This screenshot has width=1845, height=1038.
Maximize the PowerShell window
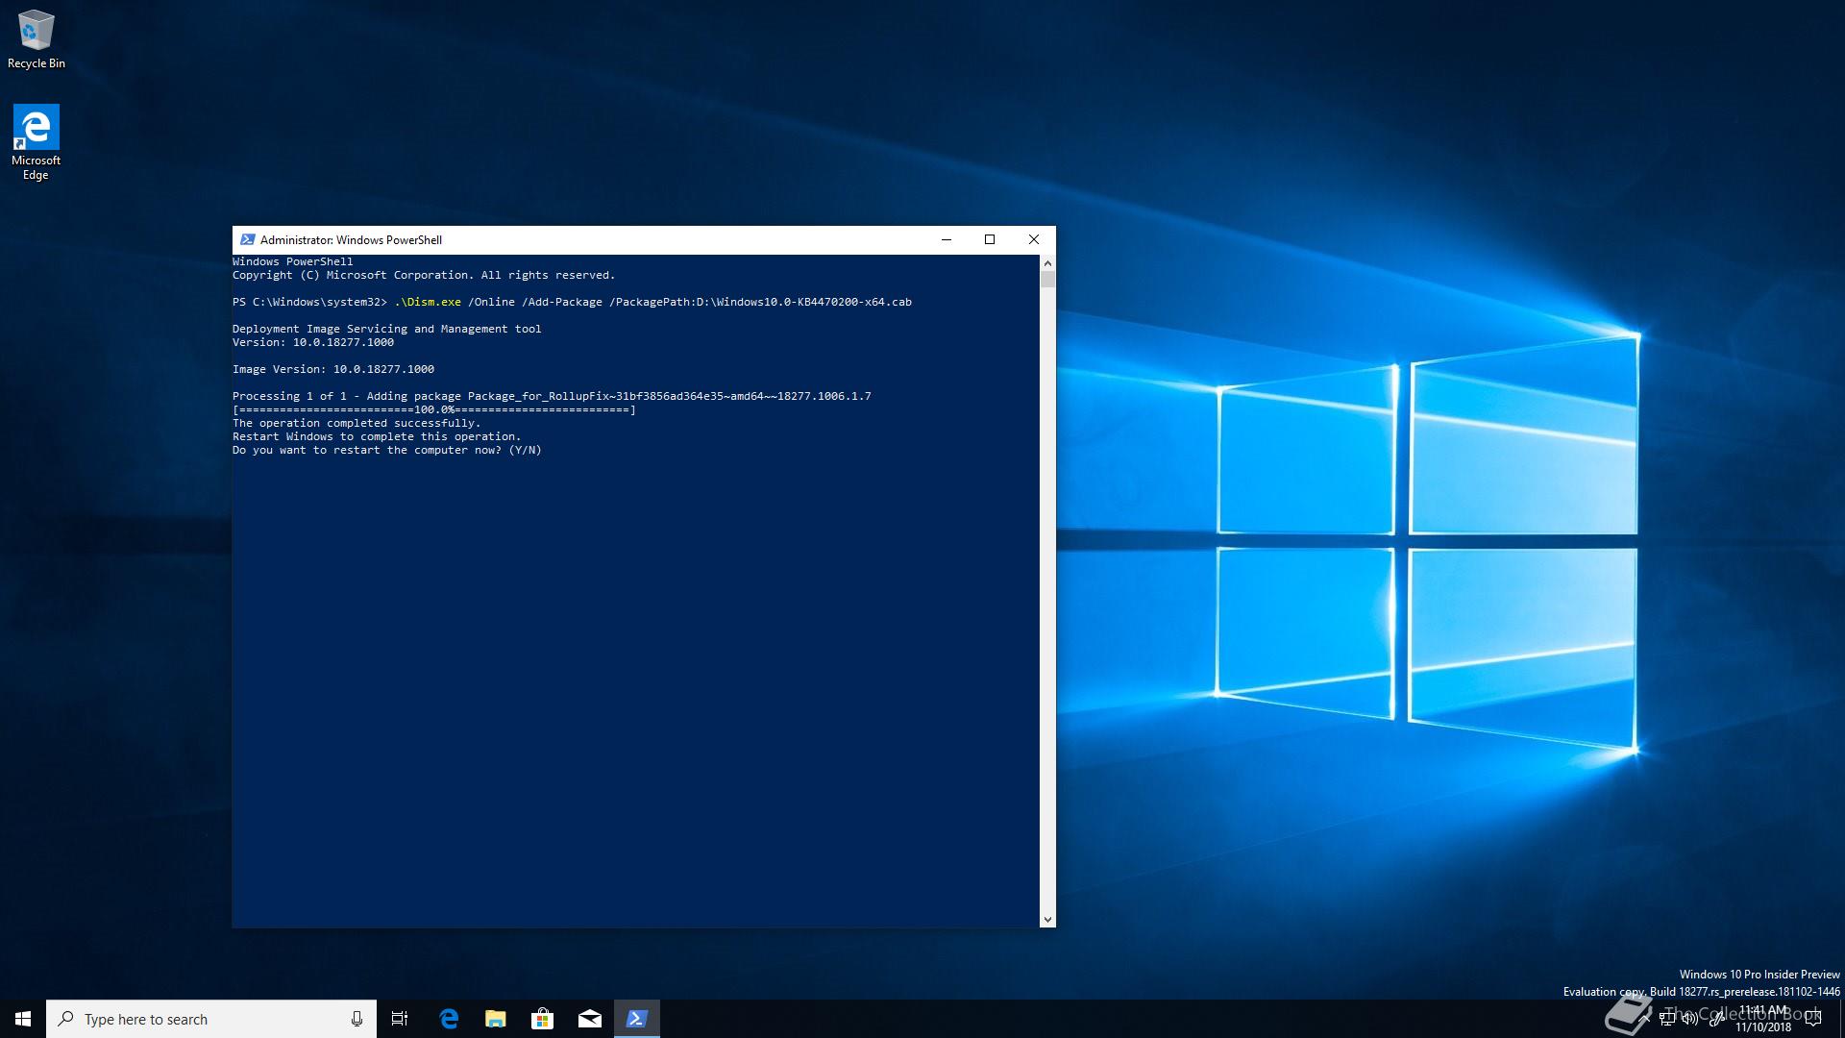(x=990, y=240)
